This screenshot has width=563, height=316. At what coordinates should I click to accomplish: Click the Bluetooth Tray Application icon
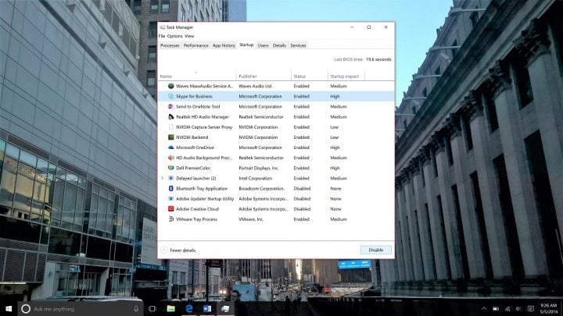tap(171, 189)
